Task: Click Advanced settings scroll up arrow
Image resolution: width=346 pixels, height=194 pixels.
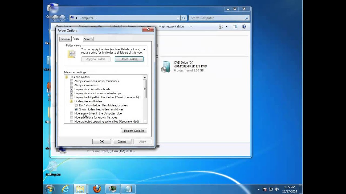Action: [145, 77]
